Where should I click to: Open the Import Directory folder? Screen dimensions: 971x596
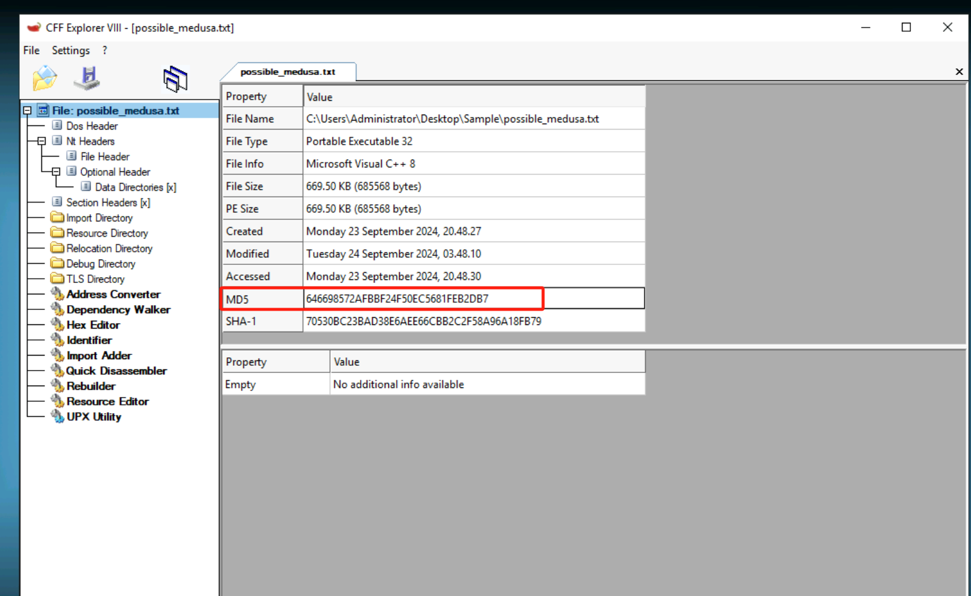(99, 218)
